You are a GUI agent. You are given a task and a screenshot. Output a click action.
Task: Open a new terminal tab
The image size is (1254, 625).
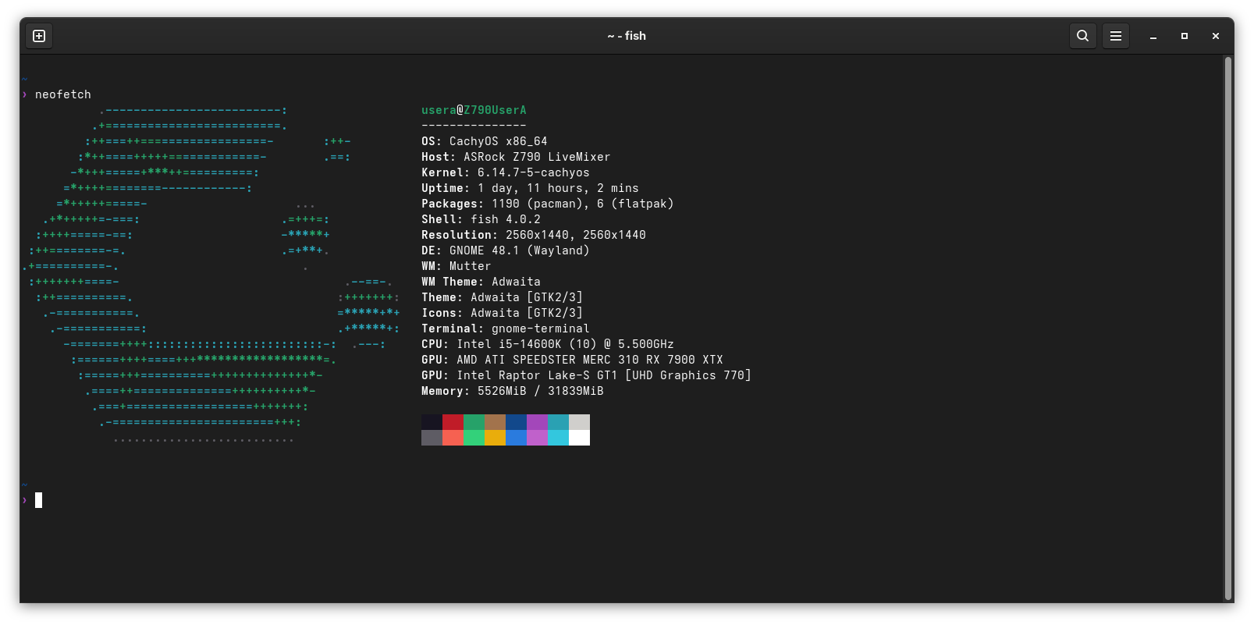pyautogui.click(x=39, y=36)
